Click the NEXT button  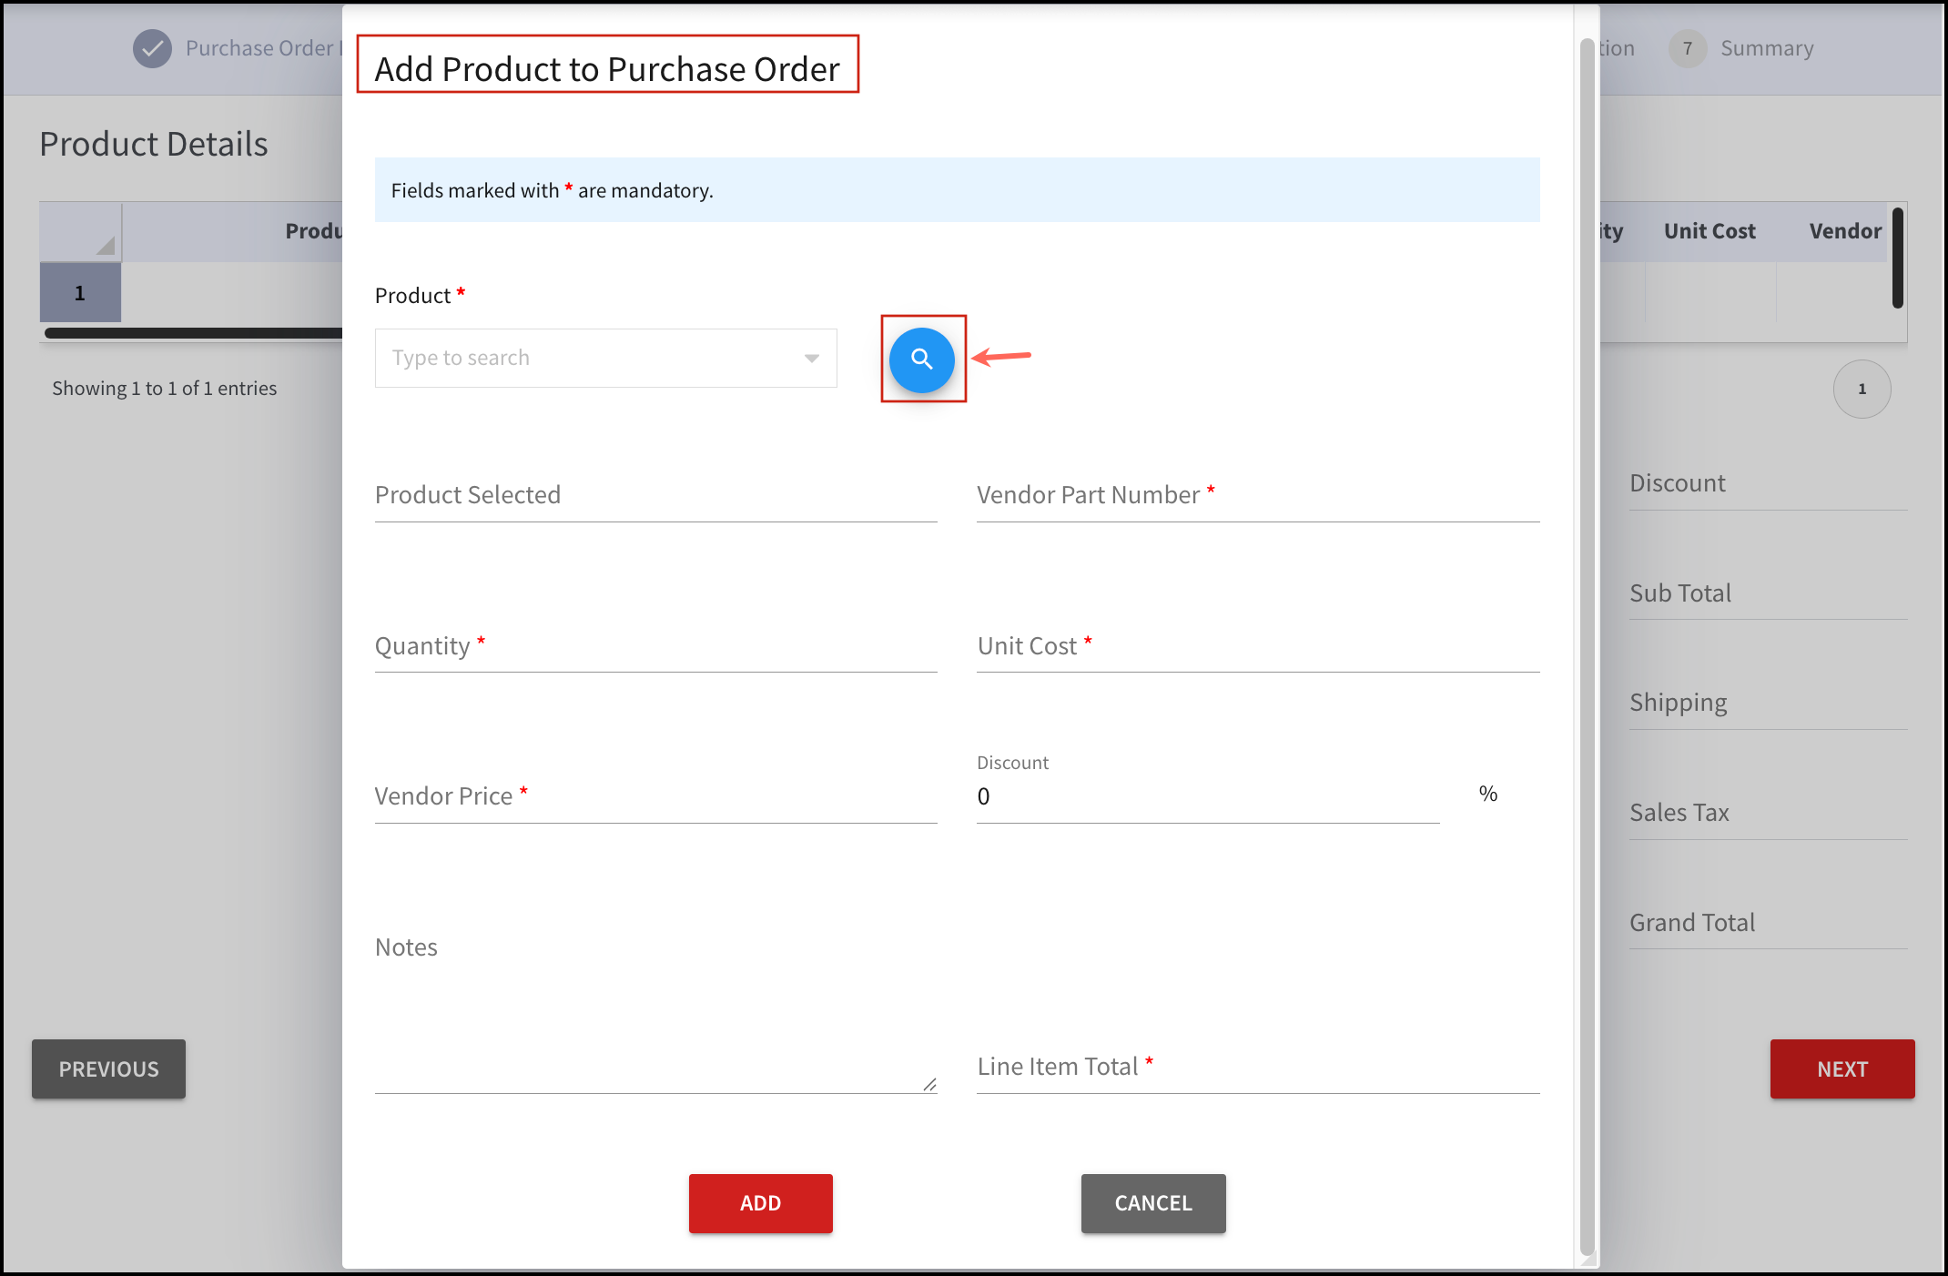point(1842,1069)
